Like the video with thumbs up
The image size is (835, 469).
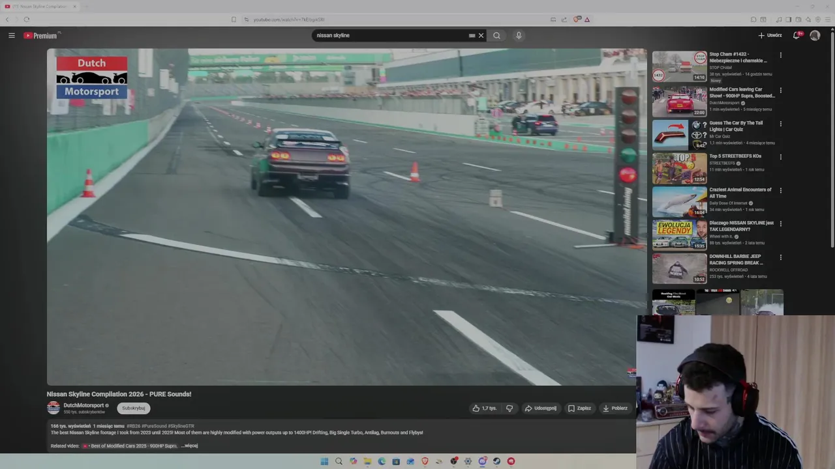click(485, 408)
